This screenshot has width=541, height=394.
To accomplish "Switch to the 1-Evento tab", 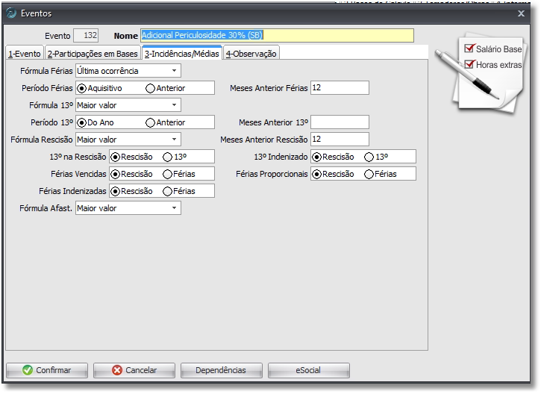I will click(25, 54).
